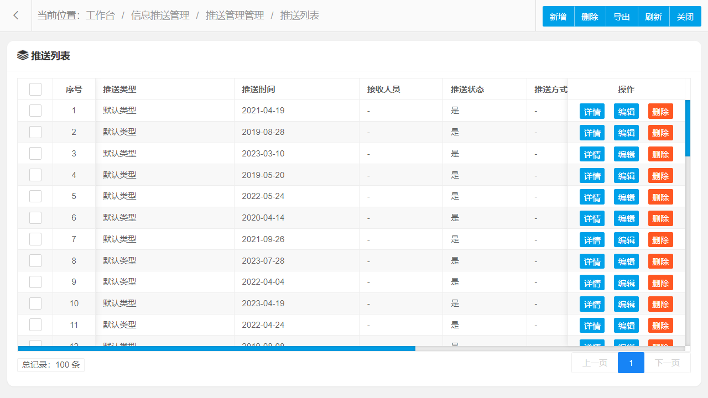Viewport: 708px width, 398px height.
Task: Click the 刷新 refresh button
Action: [654, 17]
